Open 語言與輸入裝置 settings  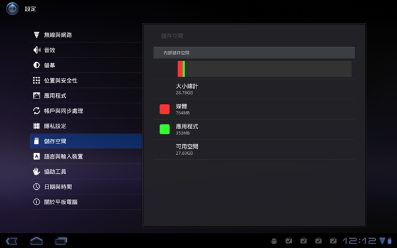(86, 156)
